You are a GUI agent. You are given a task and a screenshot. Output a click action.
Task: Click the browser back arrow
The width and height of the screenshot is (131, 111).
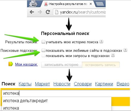click(x=32, y=12)
